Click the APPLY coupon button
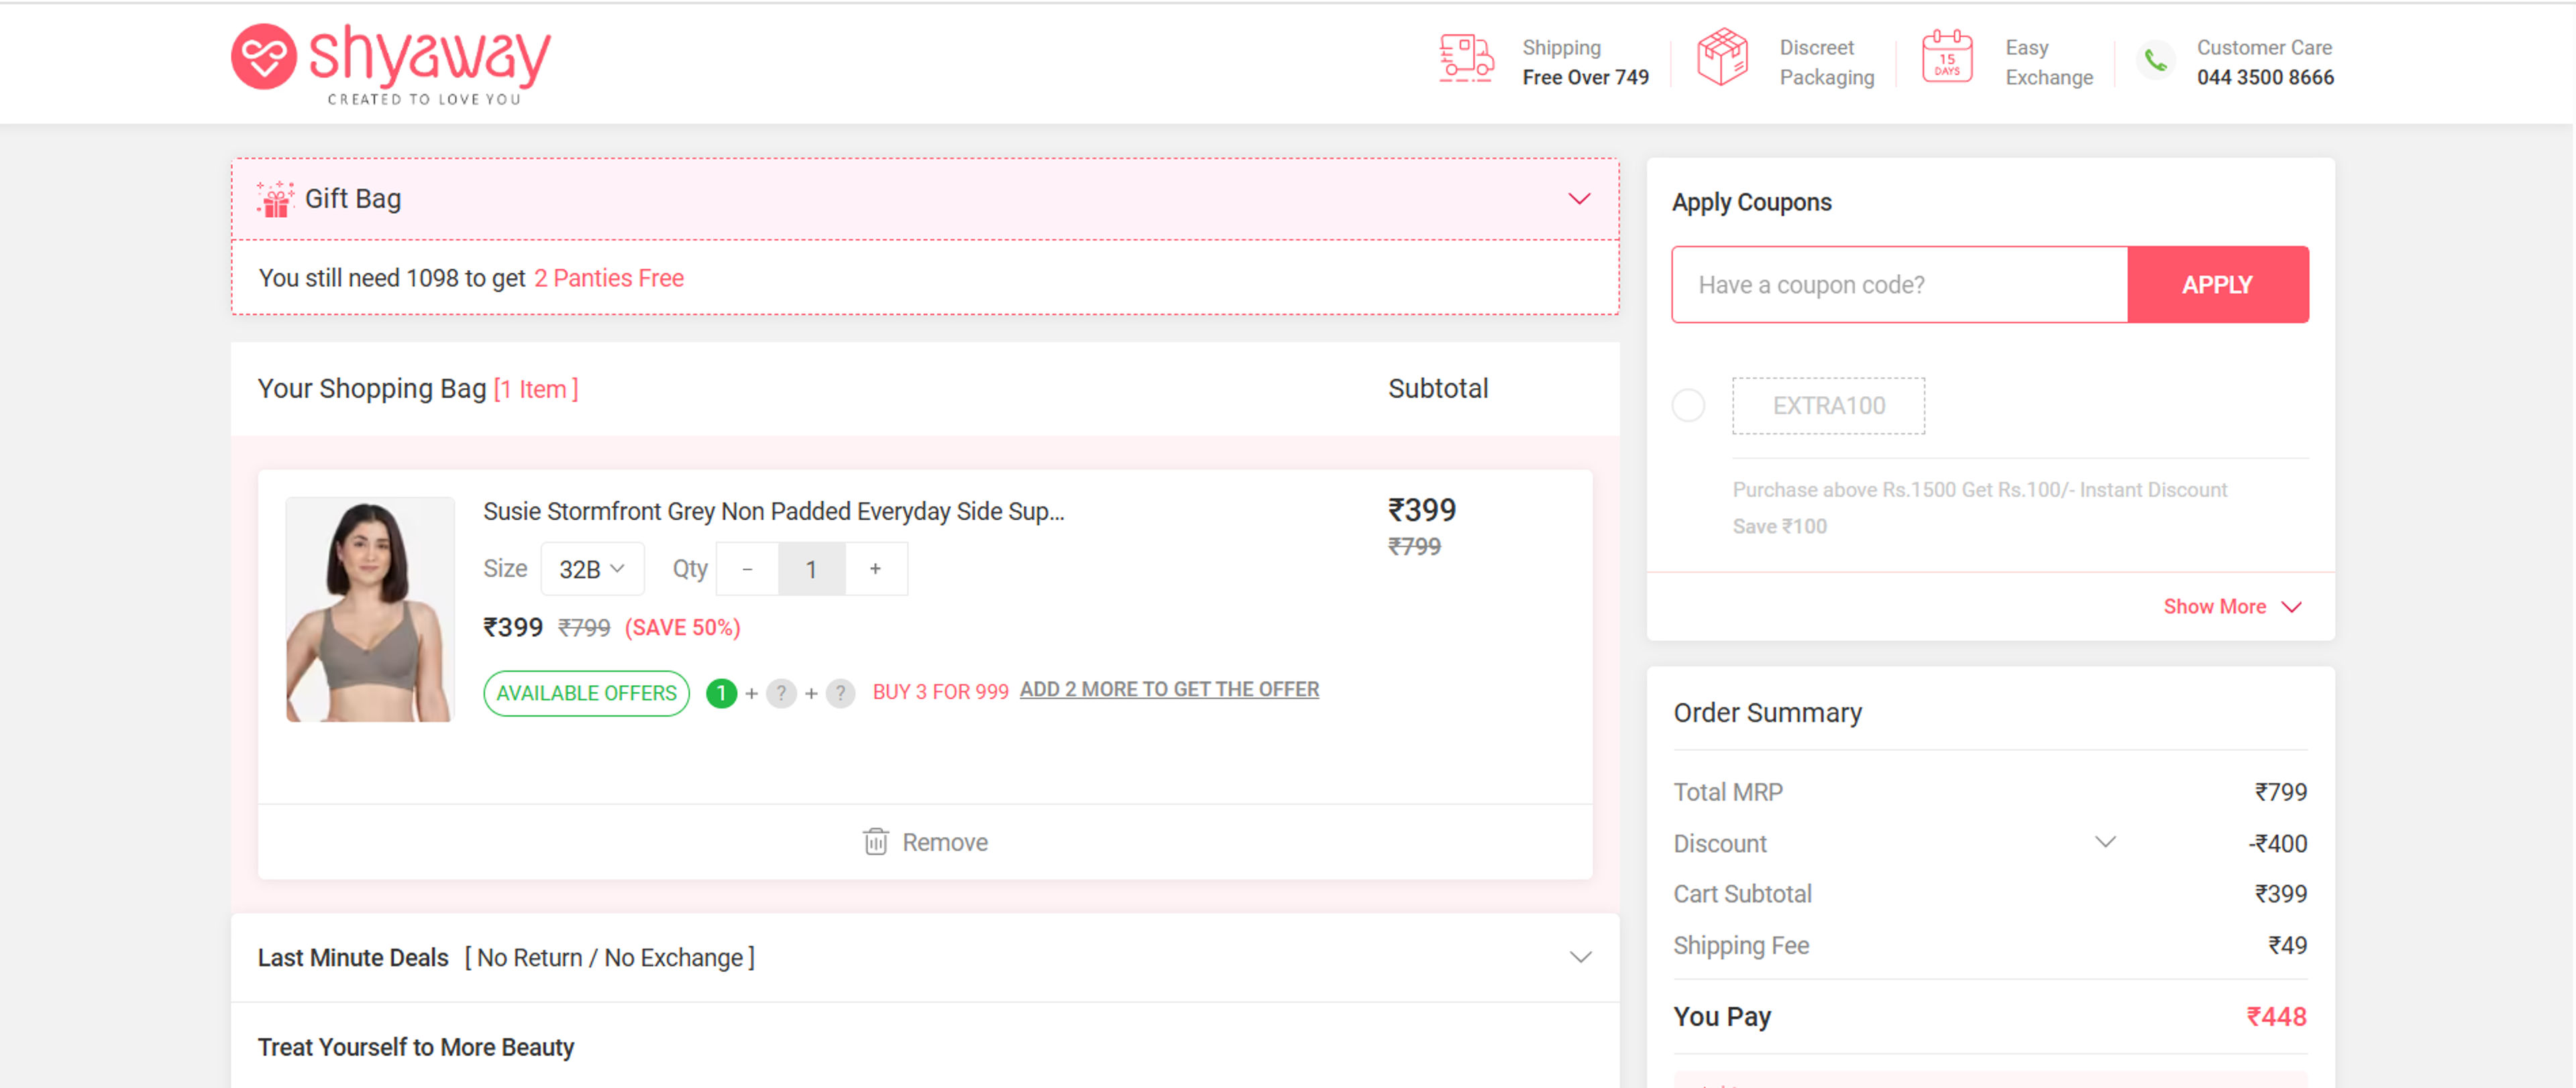2576x1088 pixels. click(x=2217, y=285)
